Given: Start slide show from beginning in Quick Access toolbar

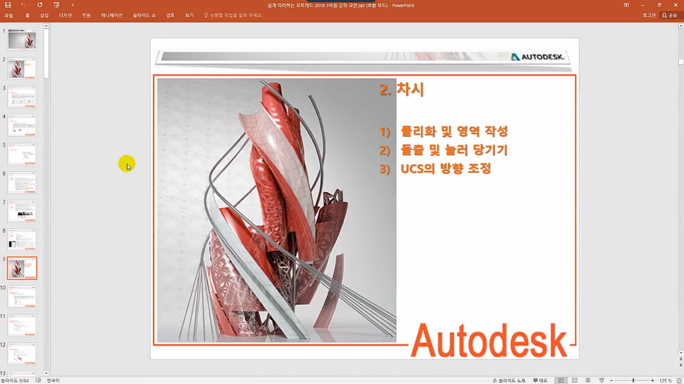Looking at the screenshot, I should click(56, 5).
